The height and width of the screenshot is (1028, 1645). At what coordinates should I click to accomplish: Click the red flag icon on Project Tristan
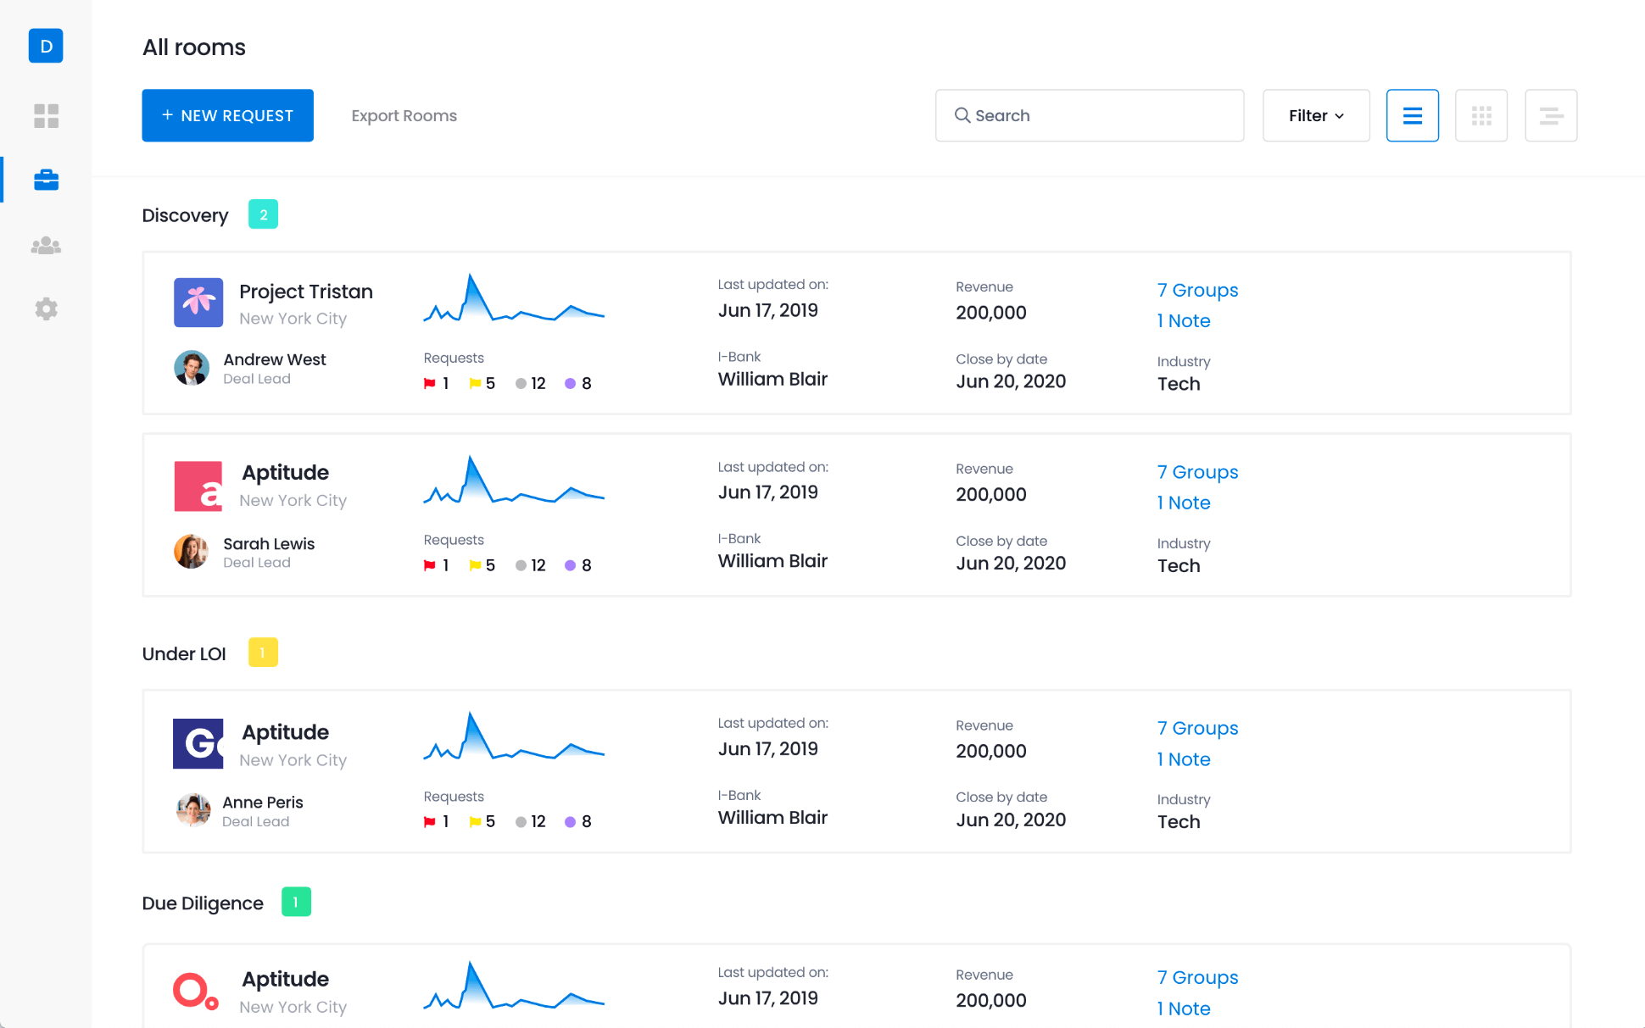point(431,382)
